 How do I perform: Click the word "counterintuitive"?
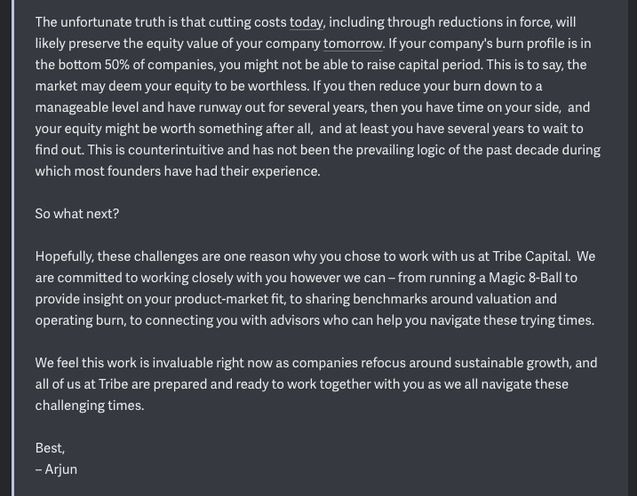(x=176, y=150)
